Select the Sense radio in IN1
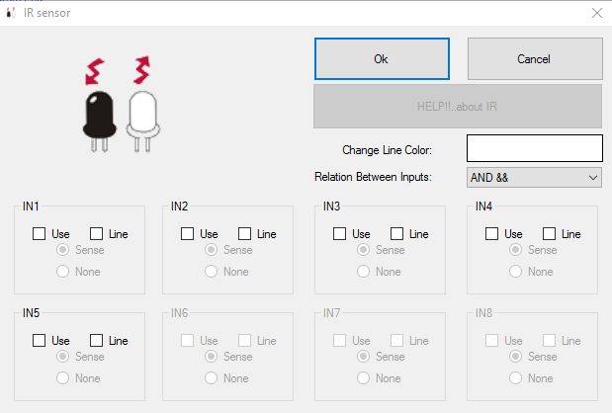 63,250
